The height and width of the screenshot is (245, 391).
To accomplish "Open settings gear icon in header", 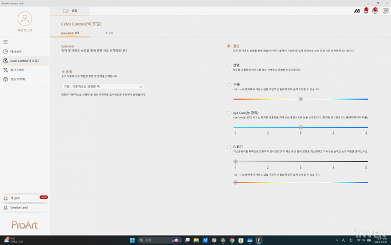I will pos(375,11).
